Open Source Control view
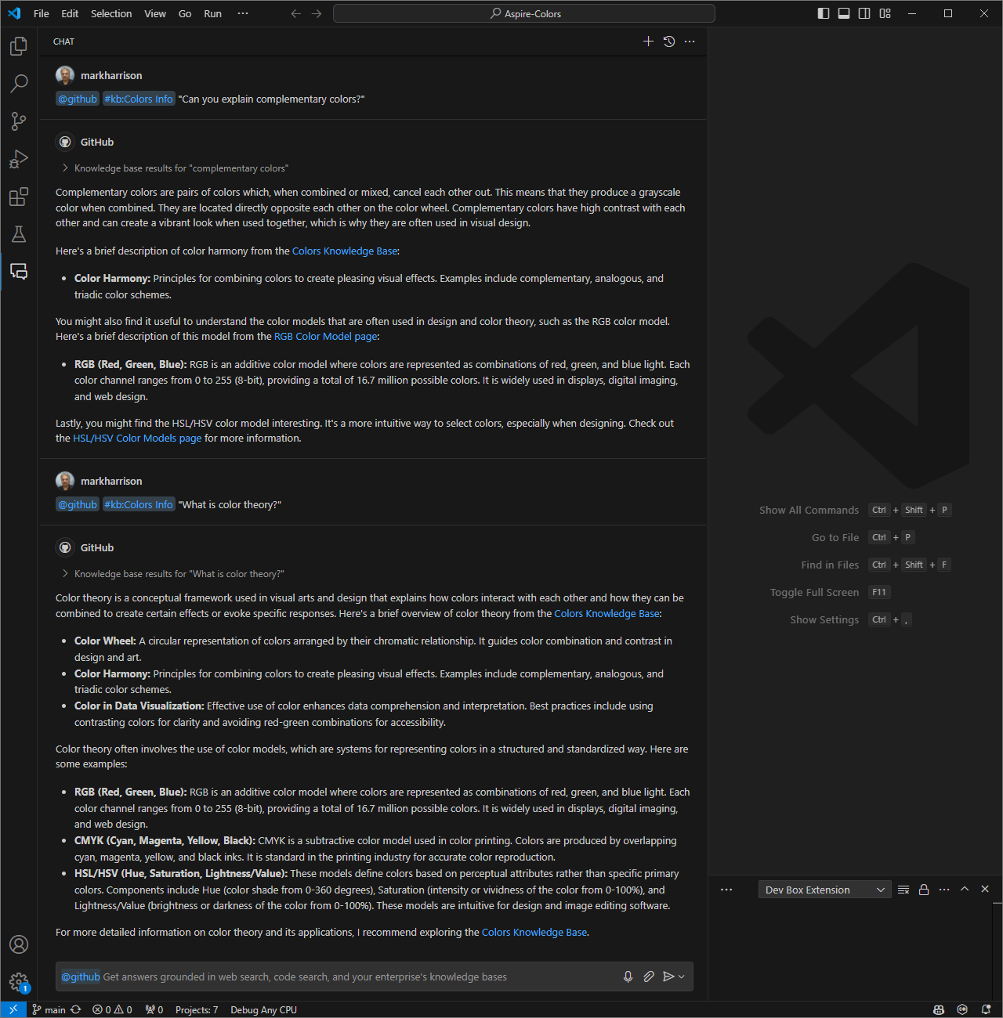Screen dimensions: 1003x1018 (x=19, y=121)
